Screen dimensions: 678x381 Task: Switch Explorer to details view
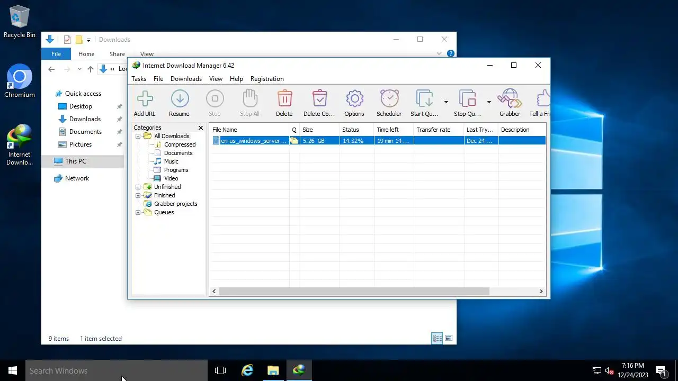tap(437, 338)
